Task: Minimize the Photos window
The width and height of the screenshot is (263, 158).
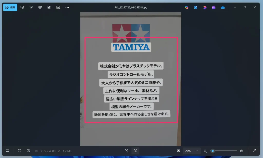Action: tap(235, 7)
